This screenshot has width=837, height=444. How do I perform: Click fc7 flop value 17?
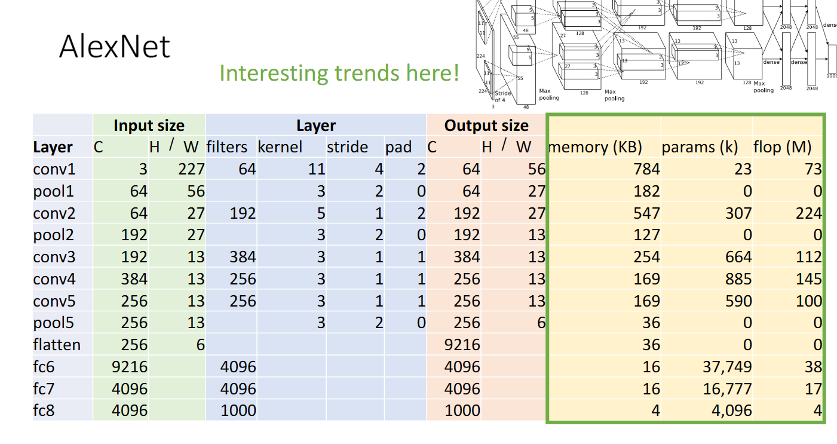(813, 388)
